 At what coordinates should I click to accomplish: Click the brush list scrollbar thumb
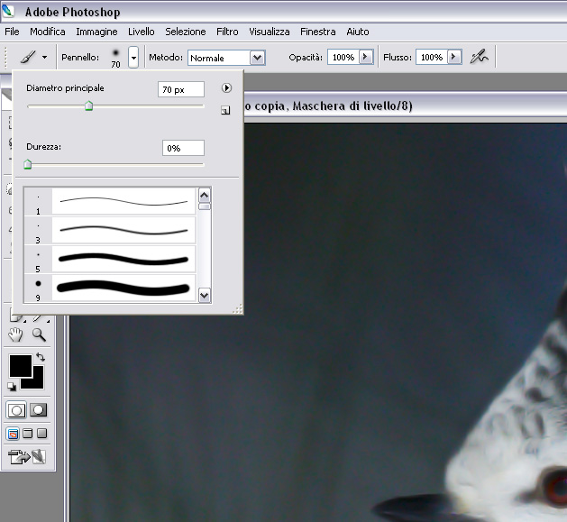point(205,206)
